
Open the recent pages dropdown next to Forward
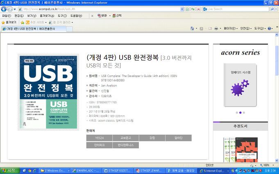point(15,9)
